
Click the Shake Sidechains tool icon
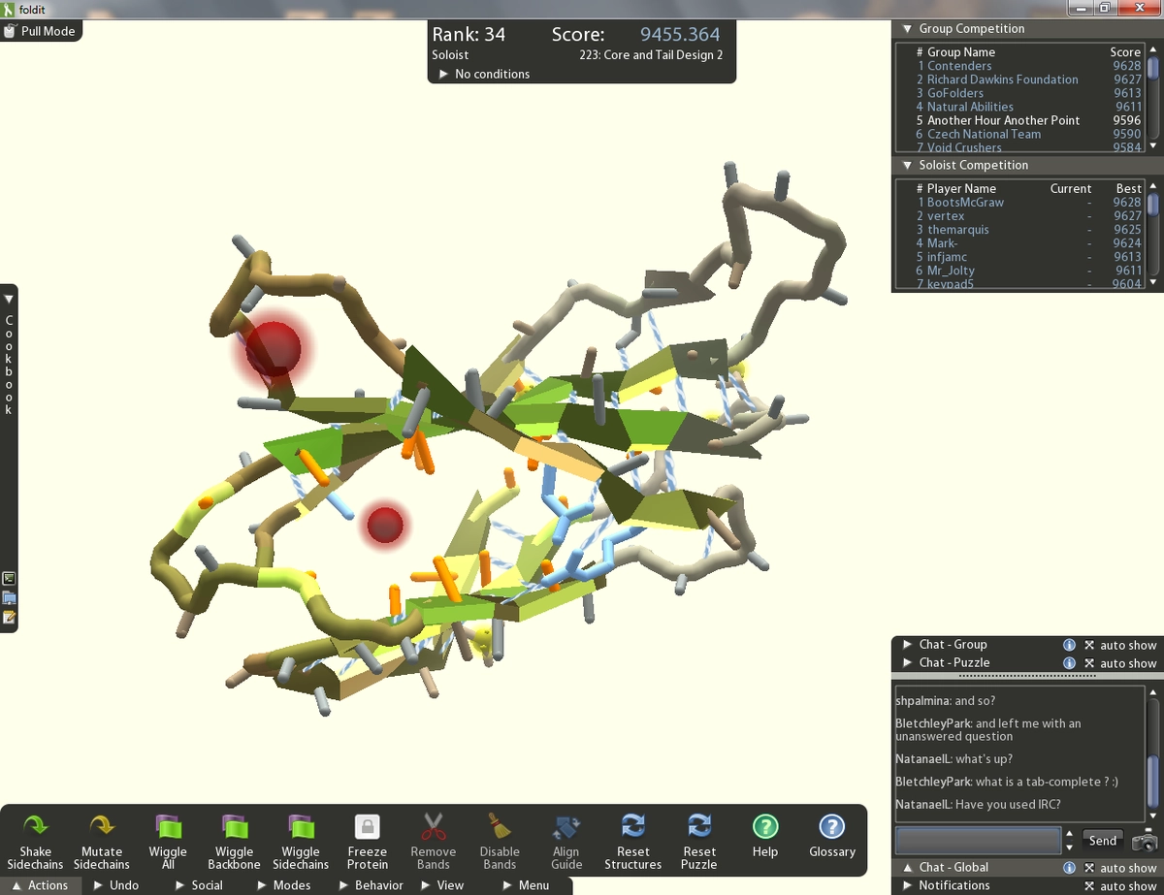click(35, 827)
